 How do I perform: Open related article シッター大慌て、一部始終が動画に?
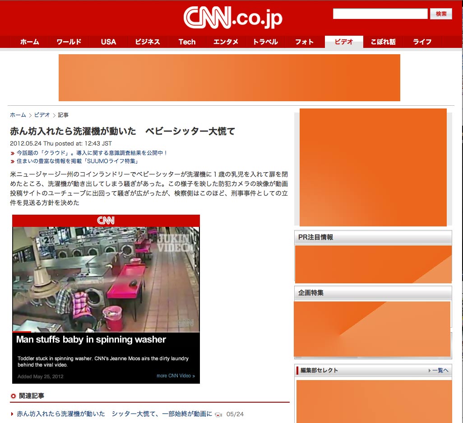pos(114,414)
